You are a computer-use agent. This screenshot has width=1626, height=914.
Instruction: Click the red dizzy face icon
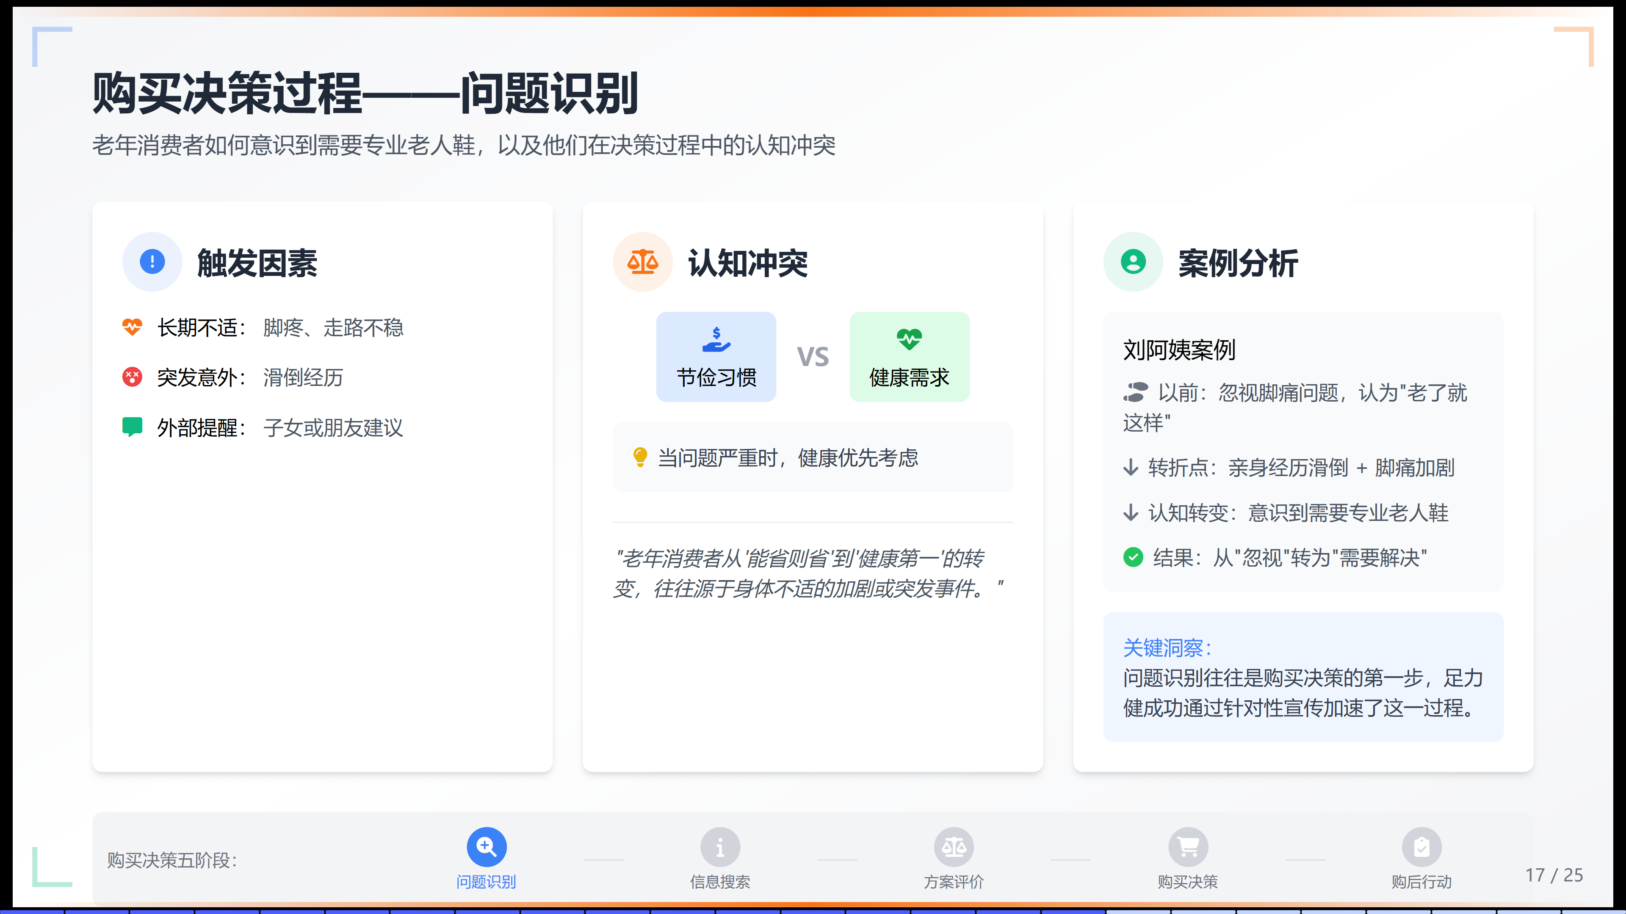132,377
